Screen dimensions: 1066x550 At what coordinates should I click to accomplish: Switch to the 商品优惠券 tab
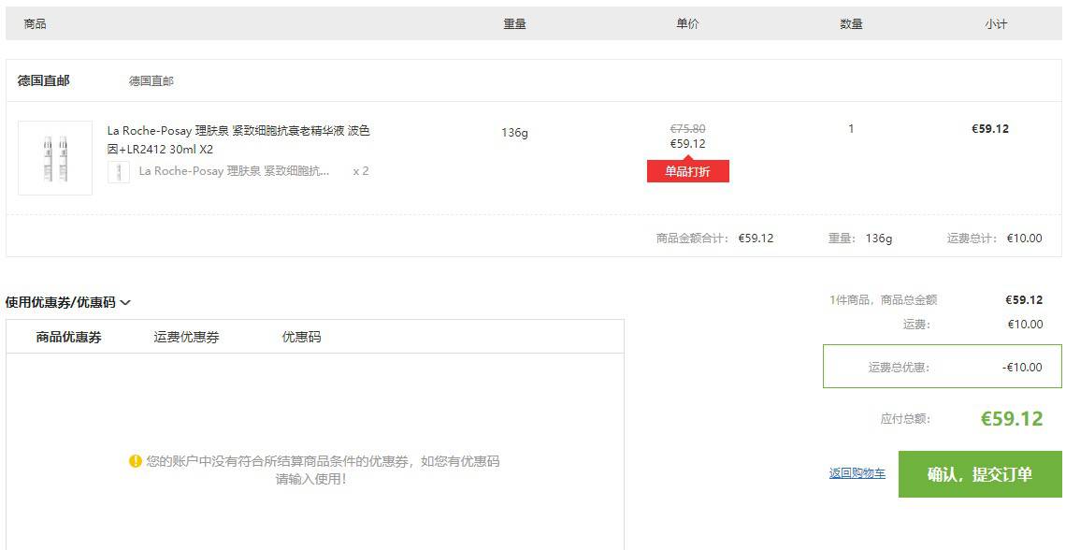68,338
